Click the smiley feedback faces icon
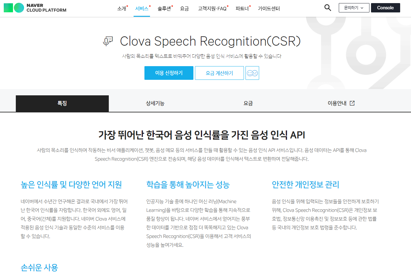The width and height of the screenshot is (411, 277). coord(252,73)
